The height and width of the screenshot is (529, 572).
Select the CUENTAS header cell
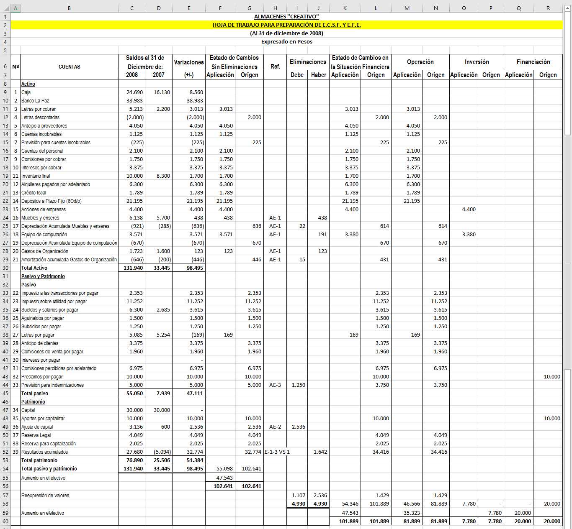coord(69,66)
